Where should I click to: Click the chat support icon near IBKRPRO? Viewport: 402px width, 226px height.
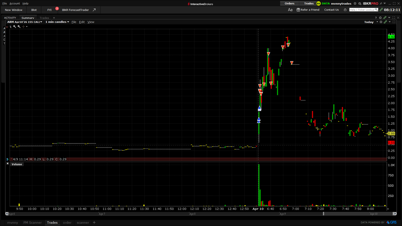pos(360,4)
